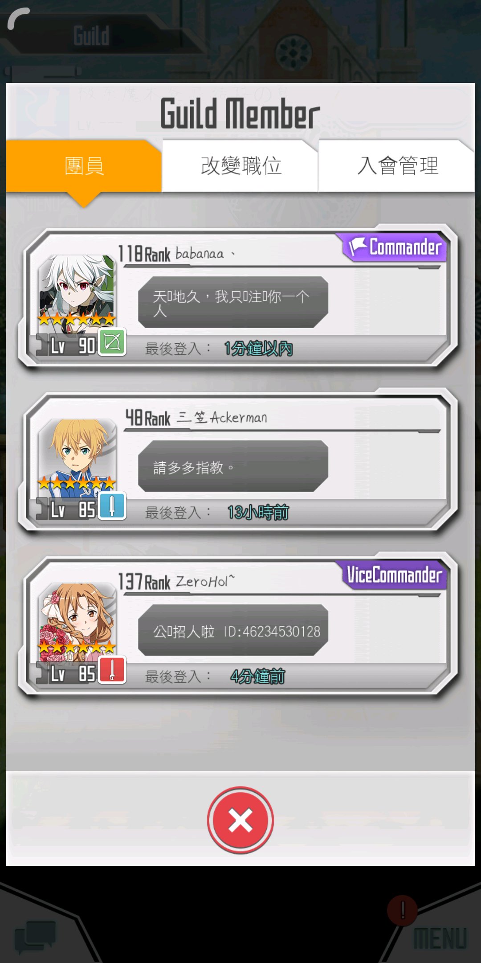This screenshot has height=963, width=481.
Task: Open the 改變職位 tab
Action: click(240, 166)
